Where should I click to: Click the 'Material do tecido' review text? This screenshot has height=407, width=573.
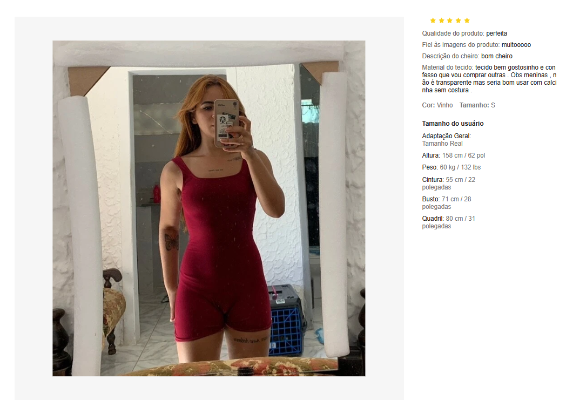(x=489, y=79)
